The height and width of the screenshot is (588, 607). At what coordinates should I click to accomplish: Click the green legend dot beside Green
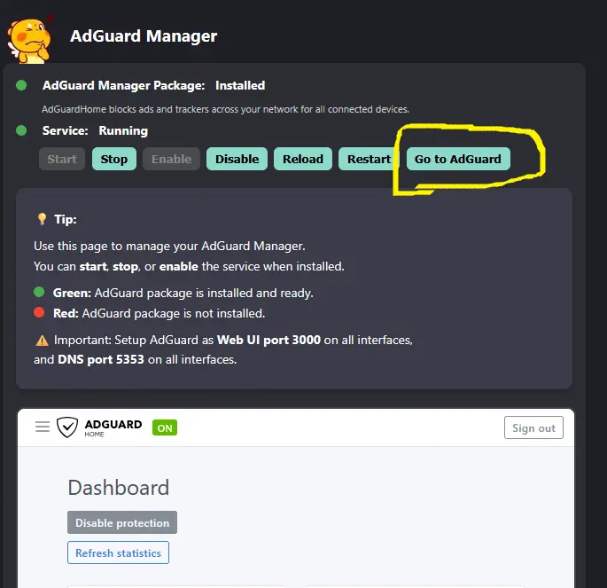(x=39, y=292)
